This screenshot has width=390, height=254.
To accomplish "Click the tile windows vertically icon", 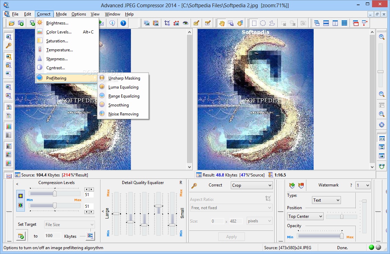I will pos(335,23).
